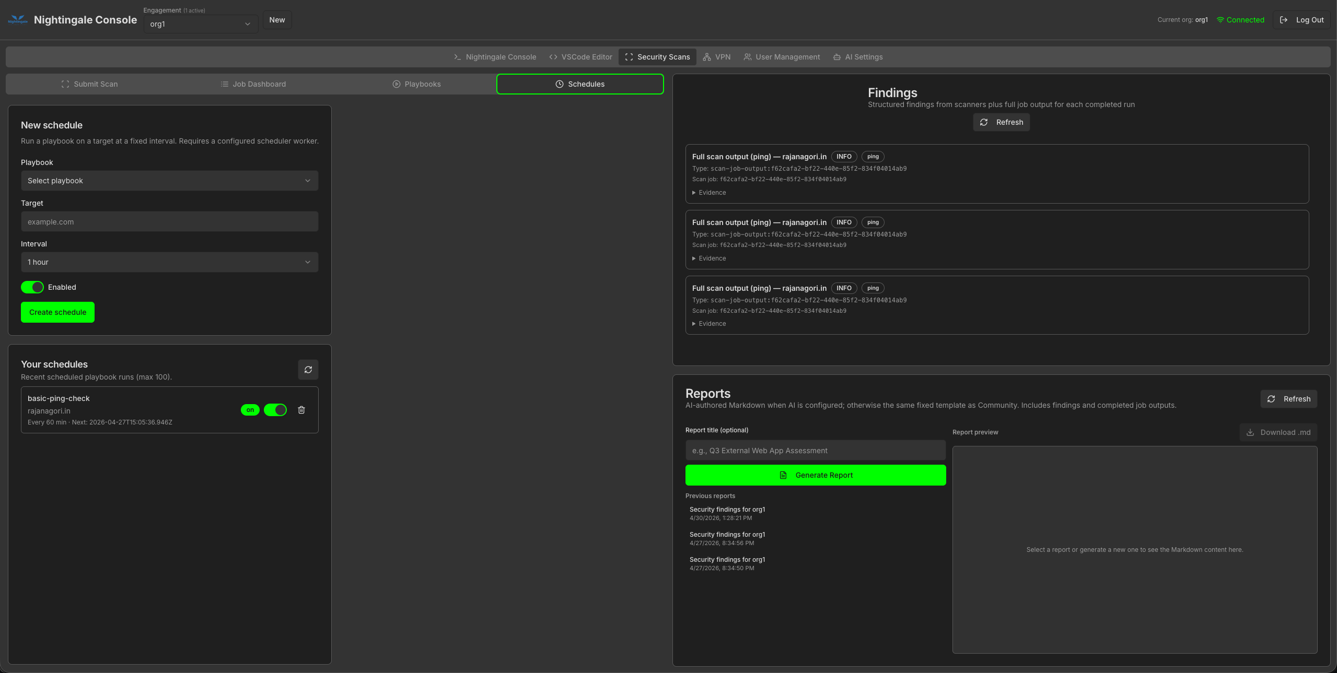Click the ping tag on the second finding
This screenshot has height=673, width=1337.
(873, 222)
